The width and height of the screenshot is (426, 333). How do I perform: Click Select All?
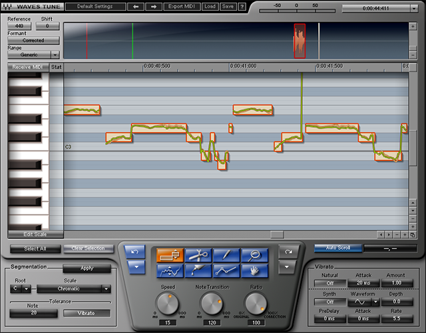pos(35,248)
